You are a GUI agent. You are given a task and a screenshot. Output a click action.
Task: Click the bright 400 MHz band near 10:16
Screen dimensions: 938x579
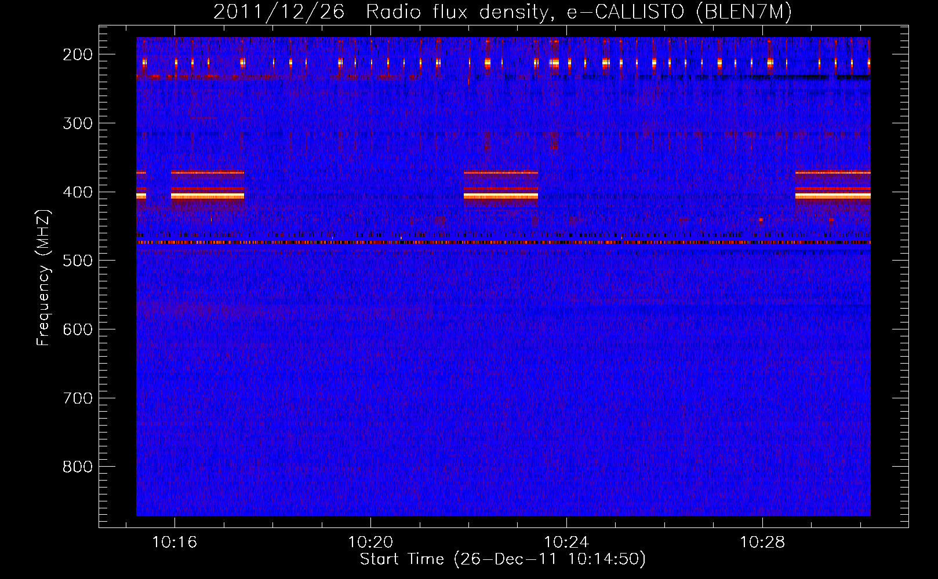[208, 196]
